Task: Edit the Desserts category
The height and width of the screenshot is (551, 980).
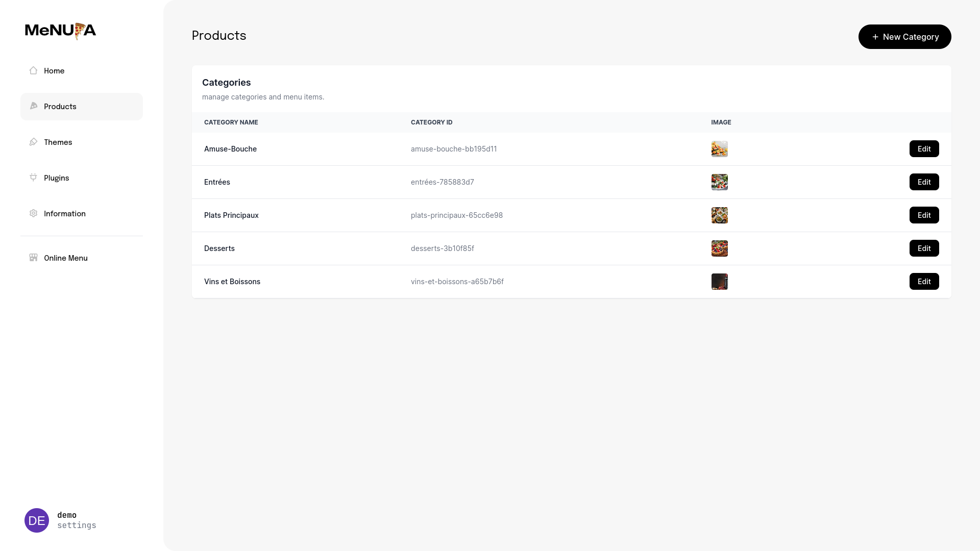Action: tap(924, 248)
